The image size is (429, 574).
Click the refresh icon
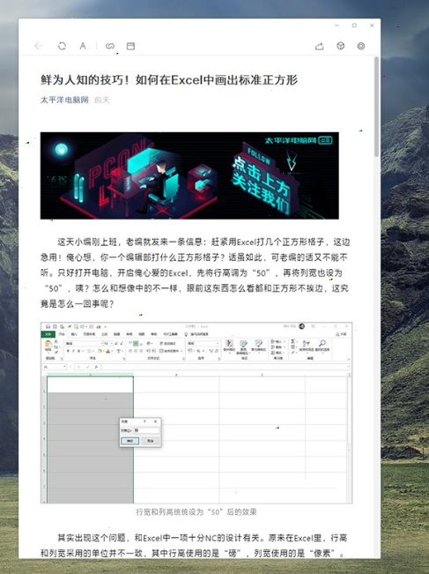(x=62, y=46)
